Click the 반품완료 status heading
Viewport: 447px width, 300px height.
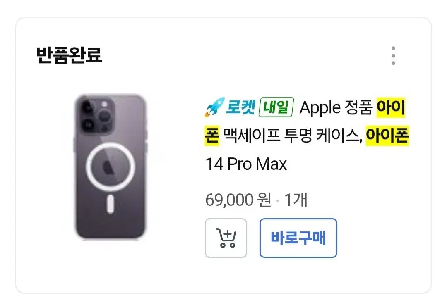pyautogui.click(x=69, y=55)
